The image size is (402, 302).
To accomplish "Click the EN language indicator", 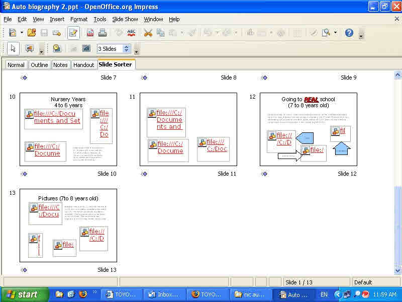I will [x=324, y=294].
